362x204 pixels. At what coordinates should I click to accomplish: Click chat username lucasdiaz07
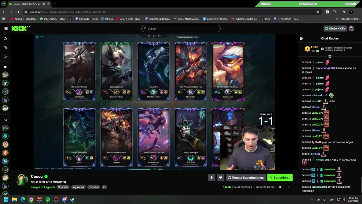(319, 187)
